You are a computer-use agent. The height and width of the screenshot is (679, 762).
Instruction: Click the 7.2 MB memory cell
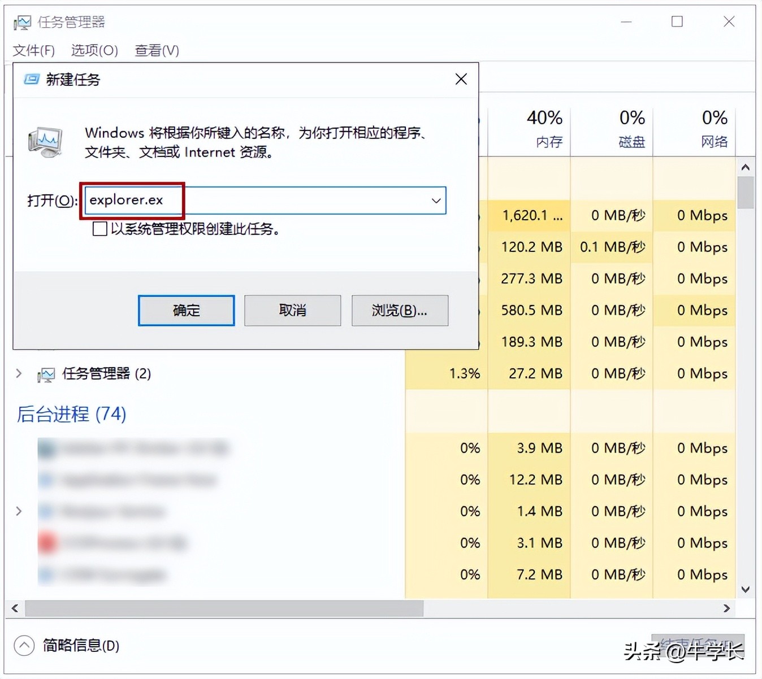529,574
